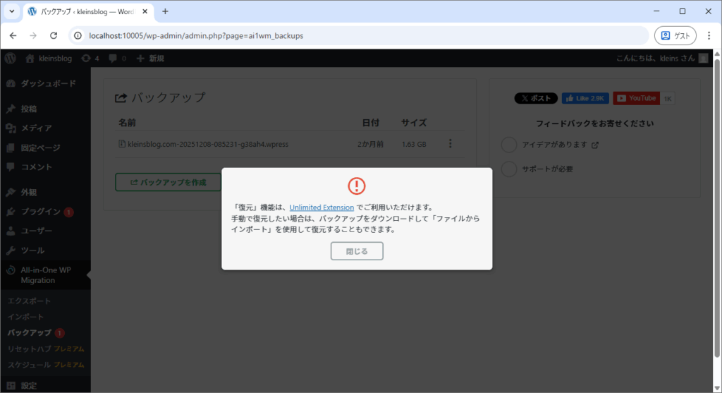The height and width of the screenshot is (393, 722).
Task: Open プラグイン in the sidebar
Action: pos(39,212)
